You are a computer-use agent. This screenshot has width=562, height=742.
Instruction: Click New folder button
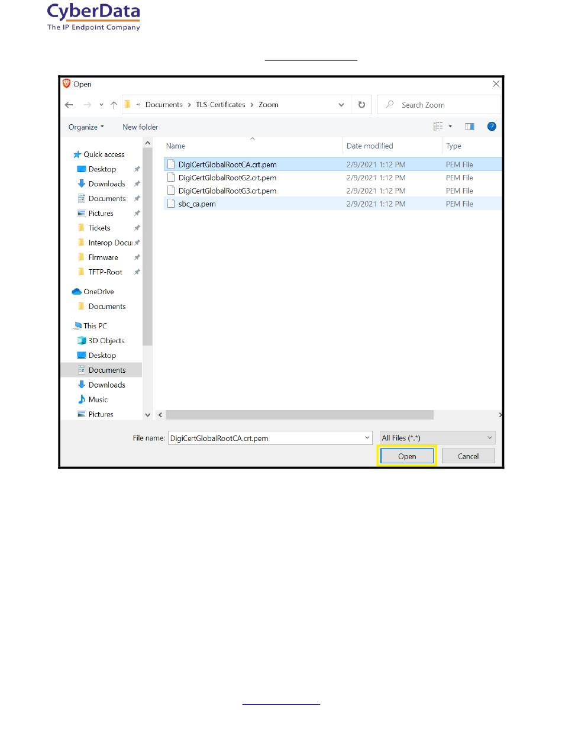coord(140,127)
